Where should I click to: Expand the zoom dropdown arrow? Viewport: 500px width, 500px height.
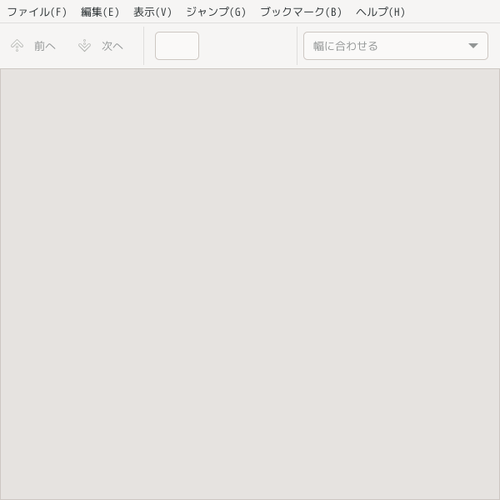473,46
